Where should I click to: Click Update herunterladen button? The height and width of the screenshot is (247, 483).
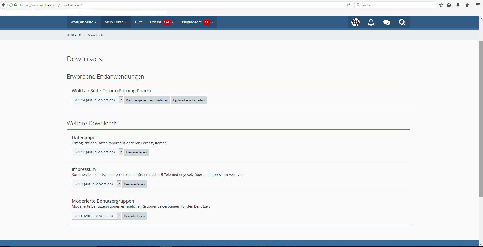pyautogui.click(x=189, y=100)
